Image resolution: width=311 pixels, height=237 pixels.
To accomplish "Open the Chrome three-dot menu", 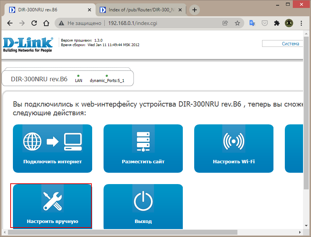I will (301, 23).
